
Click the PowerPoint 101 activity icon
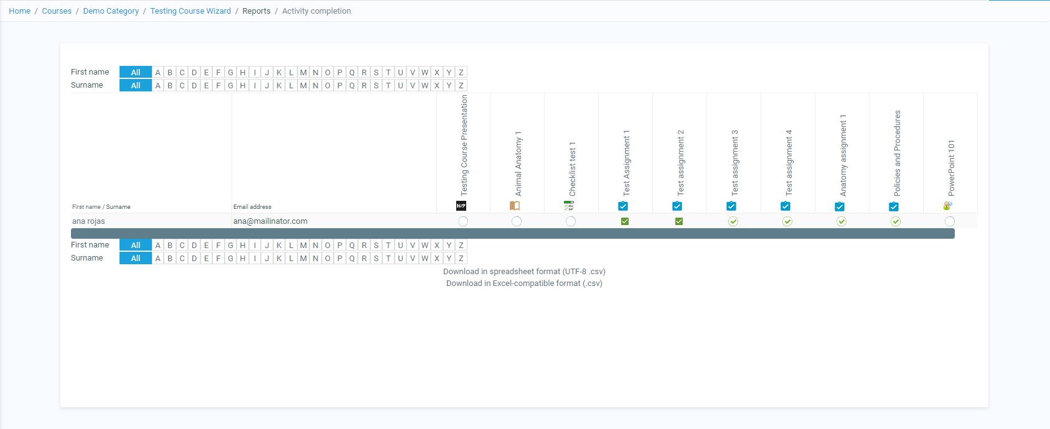point(948,206)
